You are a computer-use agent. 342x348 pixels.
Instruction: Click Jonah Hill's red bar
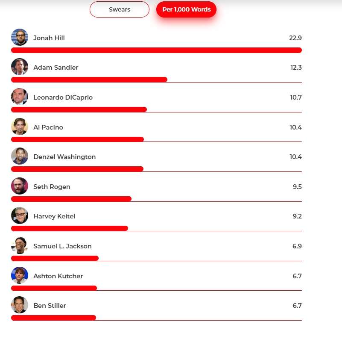coord(156,50)
